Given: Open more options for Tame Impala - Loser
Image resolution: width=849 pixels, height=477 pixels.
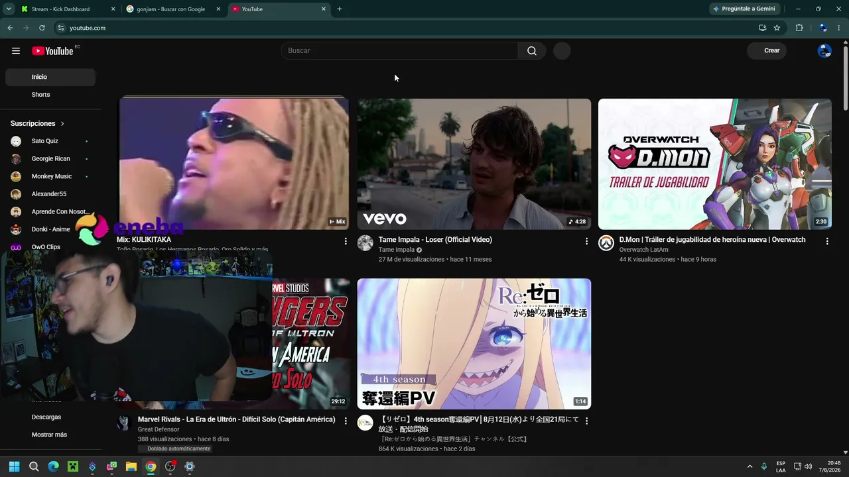Looking at the screenshot, I should tap(586, 241).
